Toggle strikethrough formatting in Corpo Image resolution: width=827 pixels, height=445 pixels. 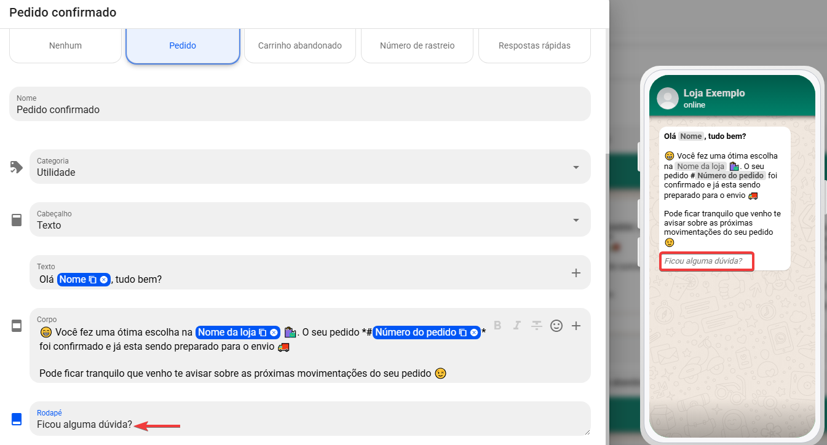[537, 325]
